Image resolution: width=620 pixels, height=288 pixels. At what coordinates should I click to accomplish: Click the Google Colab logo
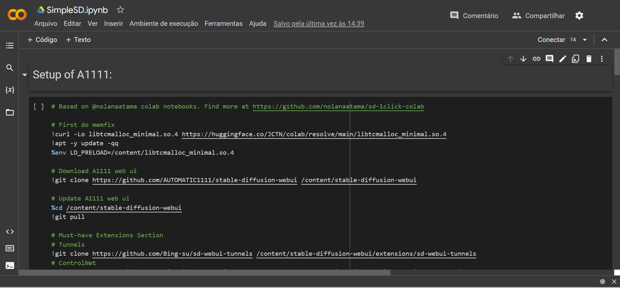17,15
